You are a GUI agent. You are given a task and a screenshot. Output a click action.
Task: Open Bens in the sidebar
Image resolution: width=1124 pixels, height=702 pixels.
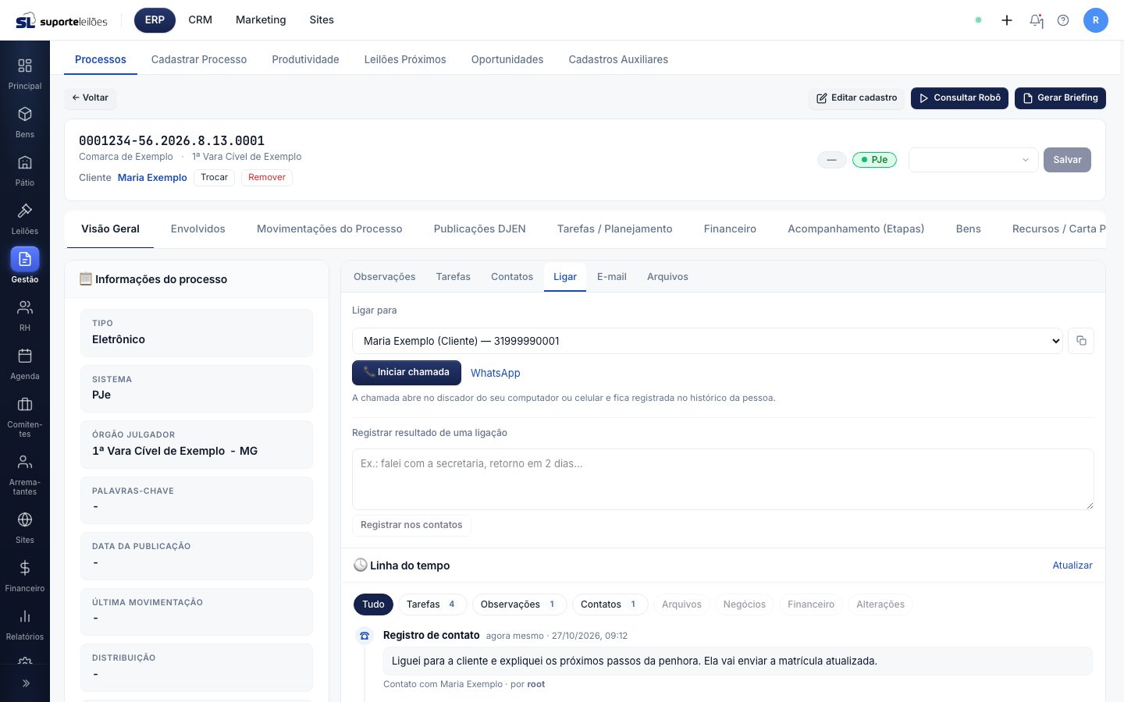click(25, 114)
